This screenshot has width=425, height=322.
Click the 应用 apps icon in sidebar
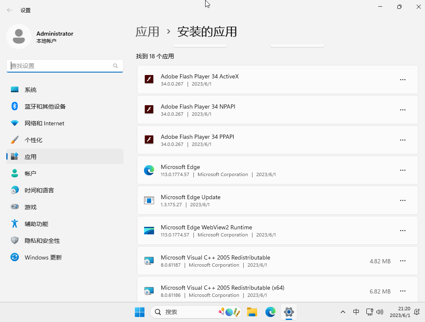pos(15,156)
